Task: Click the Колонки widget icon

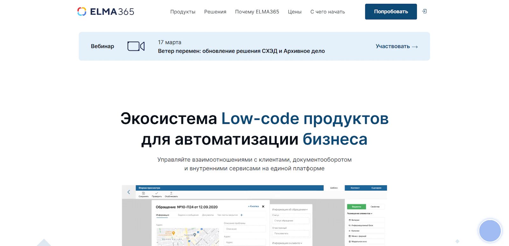Action: tap(350, 231)
